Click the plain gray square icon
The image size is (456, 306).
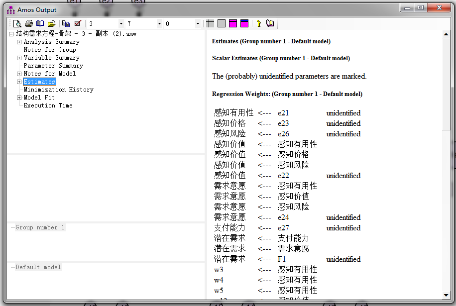tap(222, 23)
